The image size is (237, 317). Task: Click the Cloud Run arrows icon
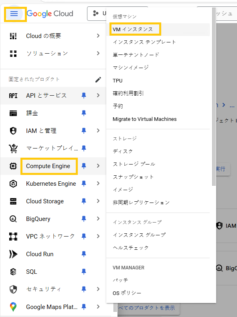point(13,254)
